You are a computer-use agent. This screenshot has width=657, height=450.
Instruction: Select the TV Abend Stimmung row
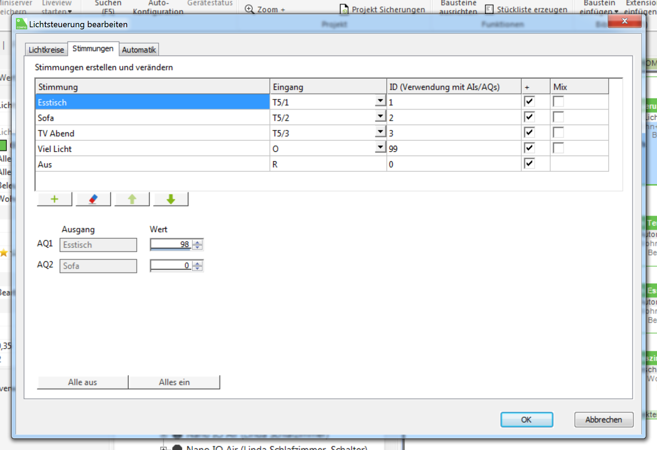153,133
